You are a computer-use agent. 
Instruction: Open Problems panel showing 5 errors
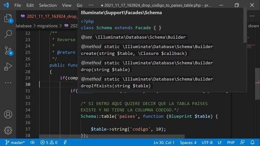(49, 142)
